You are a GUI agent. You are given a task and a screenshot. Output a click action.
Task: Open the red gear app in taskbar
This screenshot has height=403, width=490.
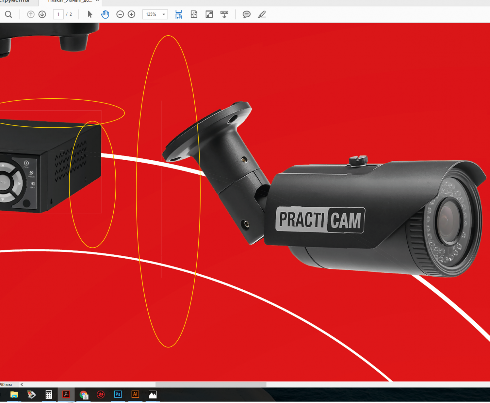101,395
